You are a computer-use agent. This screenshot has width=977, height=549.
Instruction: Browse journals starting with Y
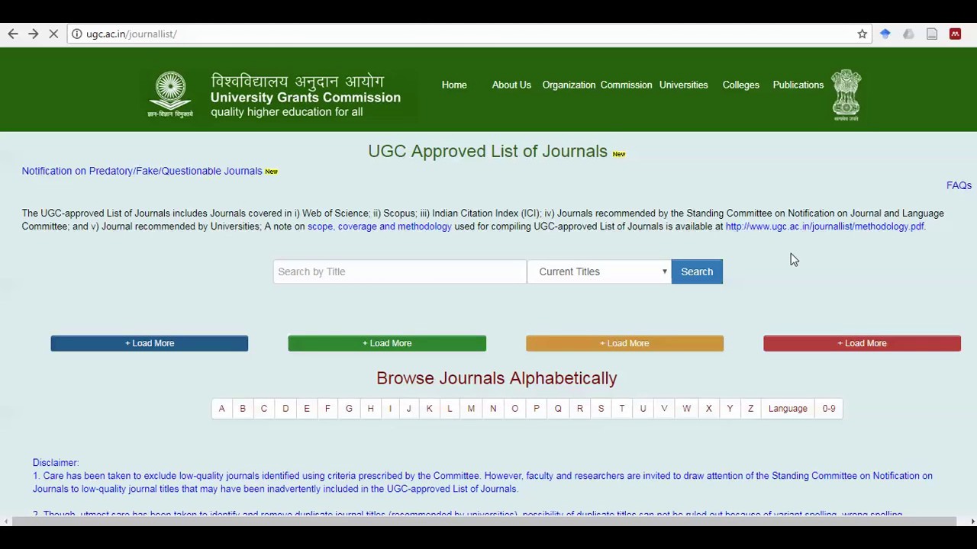tap(730, 409)
